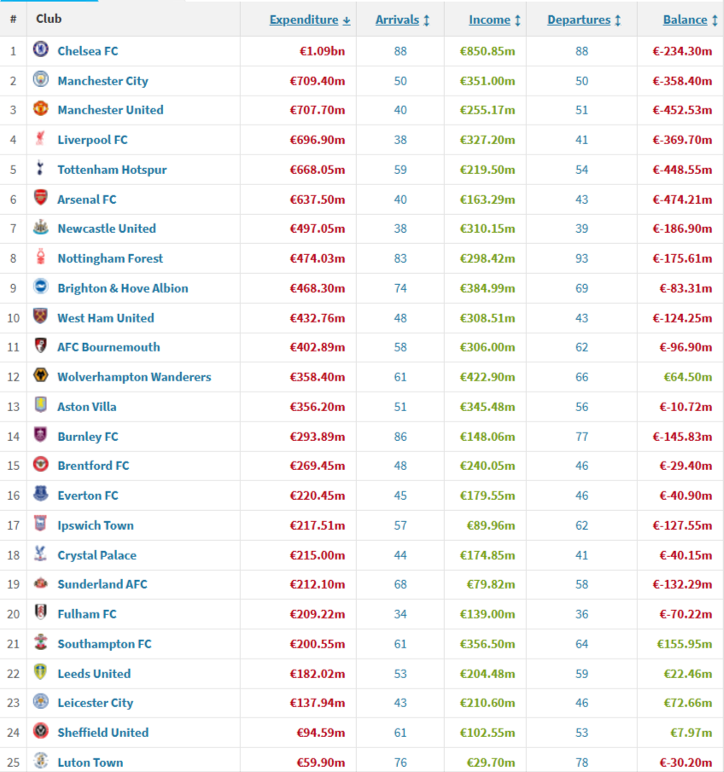This screenshot has width=724, height=772.
Task: Click the Tottenham Hotspur club crest
Action: point(40,168)
